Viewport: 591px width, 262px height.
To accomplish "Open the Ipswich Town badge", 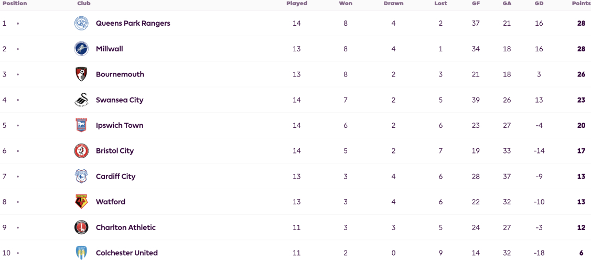I will [x=81, y=125].
